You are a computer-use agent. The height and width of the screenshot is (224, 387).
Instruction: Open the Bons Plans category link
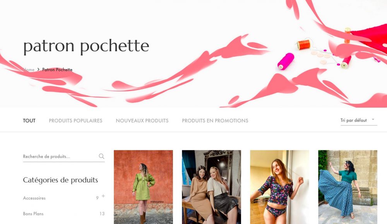(33, 214)
